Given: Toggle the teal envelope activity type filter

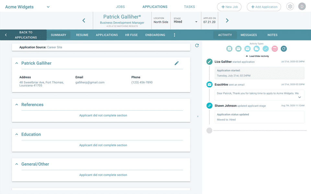Looking at the screenshot, I should pyautogui.click(x=238, y=49).
